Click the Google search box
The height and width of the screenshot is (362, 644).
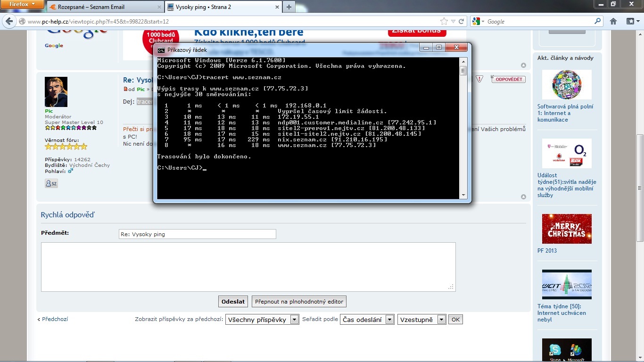tap(539, 22)
